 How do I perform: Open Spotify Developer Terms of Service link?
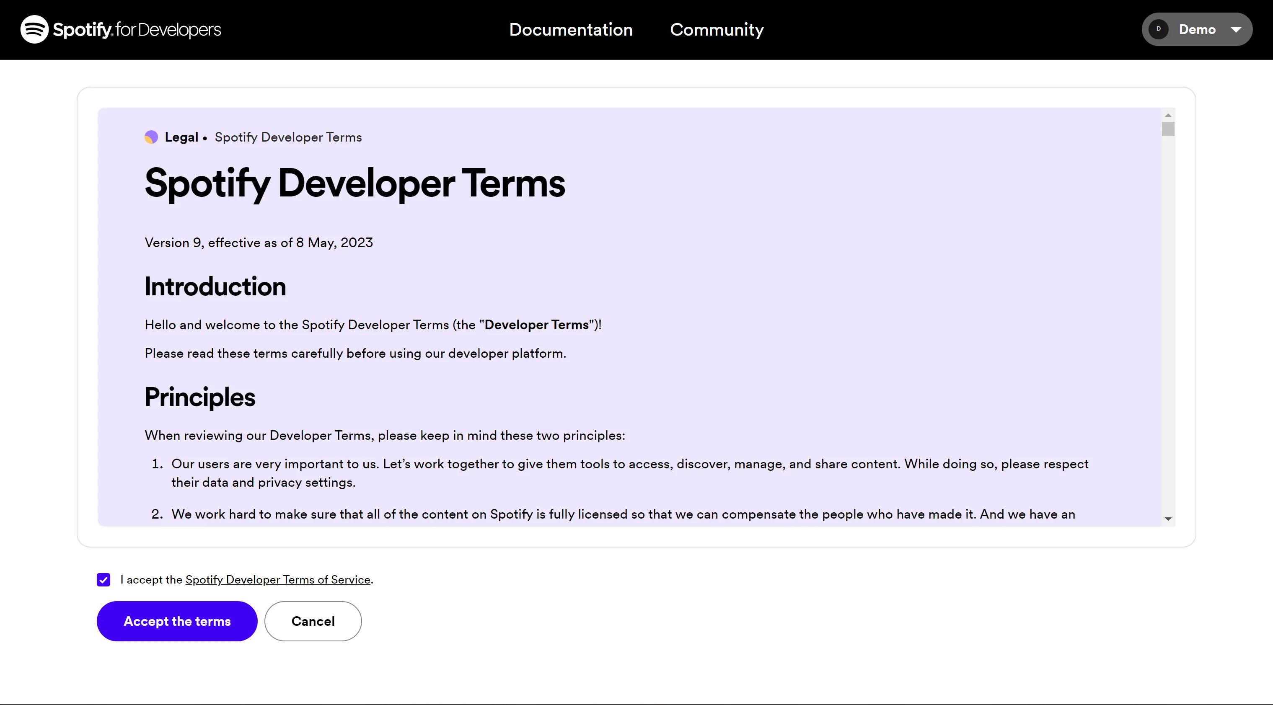point(278,579)
